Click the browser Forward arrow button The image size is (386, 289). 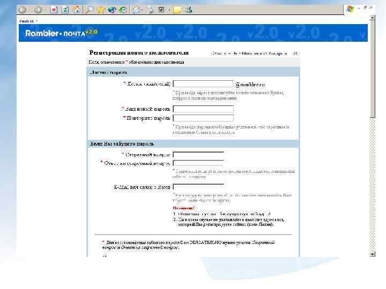(38, 10)
